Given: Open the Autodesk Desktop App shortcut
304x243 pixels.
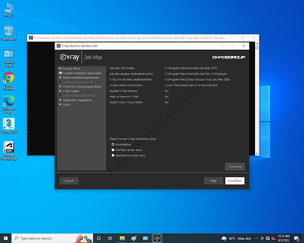Looking at the screenshot, I should (9, 151).
